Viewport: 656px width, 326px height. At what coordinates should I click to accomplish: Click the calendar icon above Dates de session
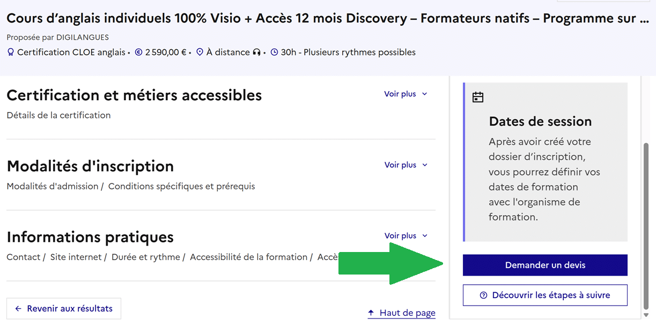(477, 97)
